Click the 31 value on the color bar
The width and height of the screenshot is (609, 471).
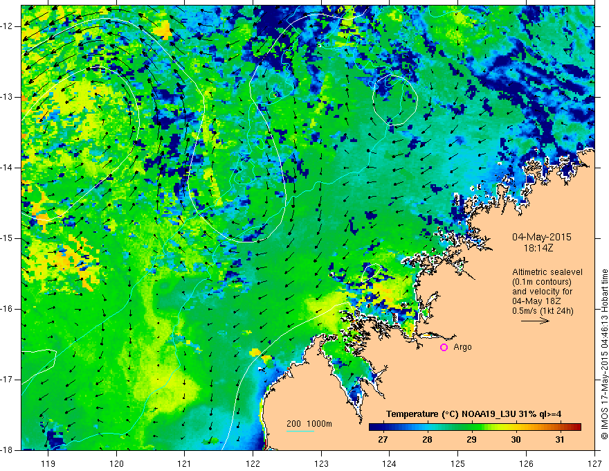(x=559, y=440)
